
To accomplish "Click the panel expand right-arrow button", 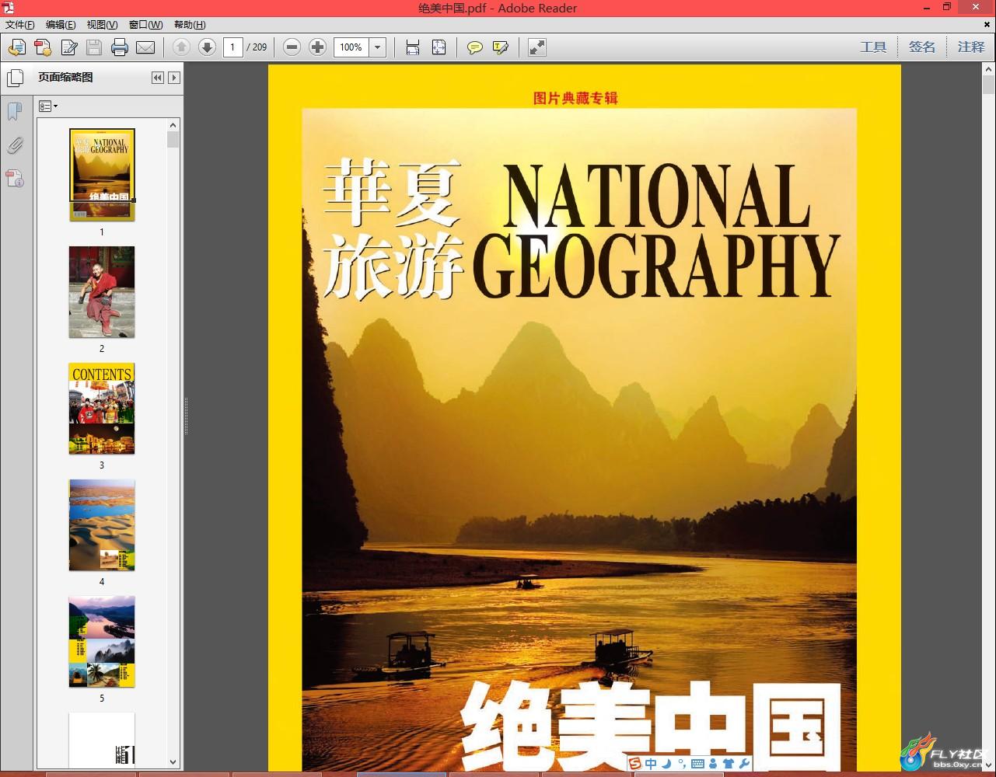I will pos(174,78).
